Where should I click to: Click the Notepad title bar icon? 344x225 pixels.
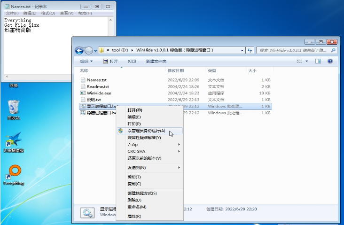tap(7, 7)
